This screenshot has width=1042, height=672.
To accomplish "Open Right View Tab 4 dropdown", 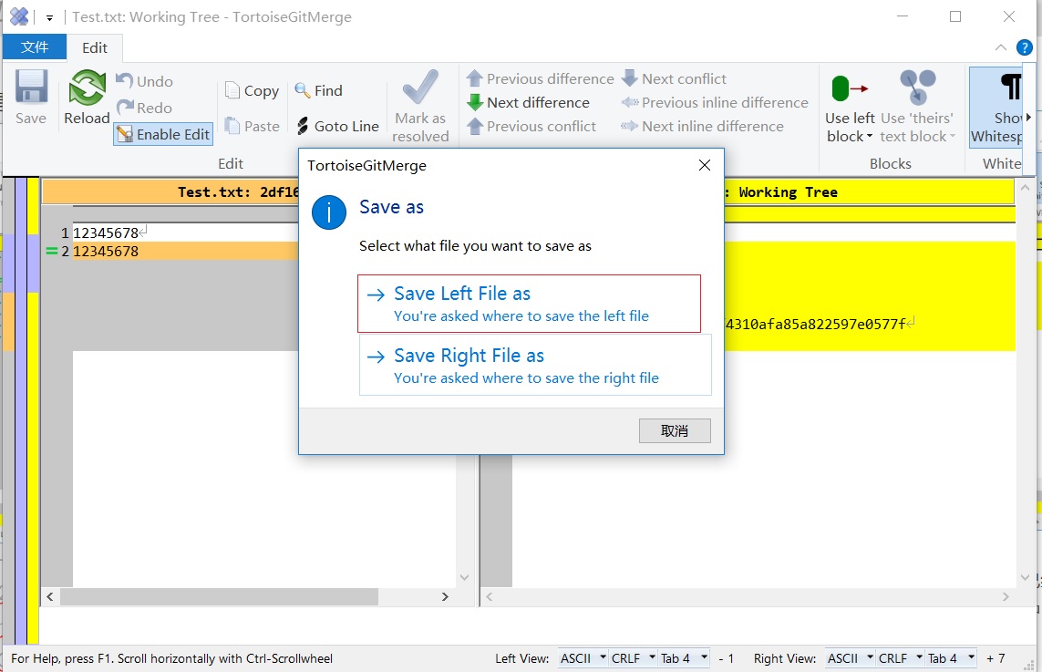I will tap(952, 658).
